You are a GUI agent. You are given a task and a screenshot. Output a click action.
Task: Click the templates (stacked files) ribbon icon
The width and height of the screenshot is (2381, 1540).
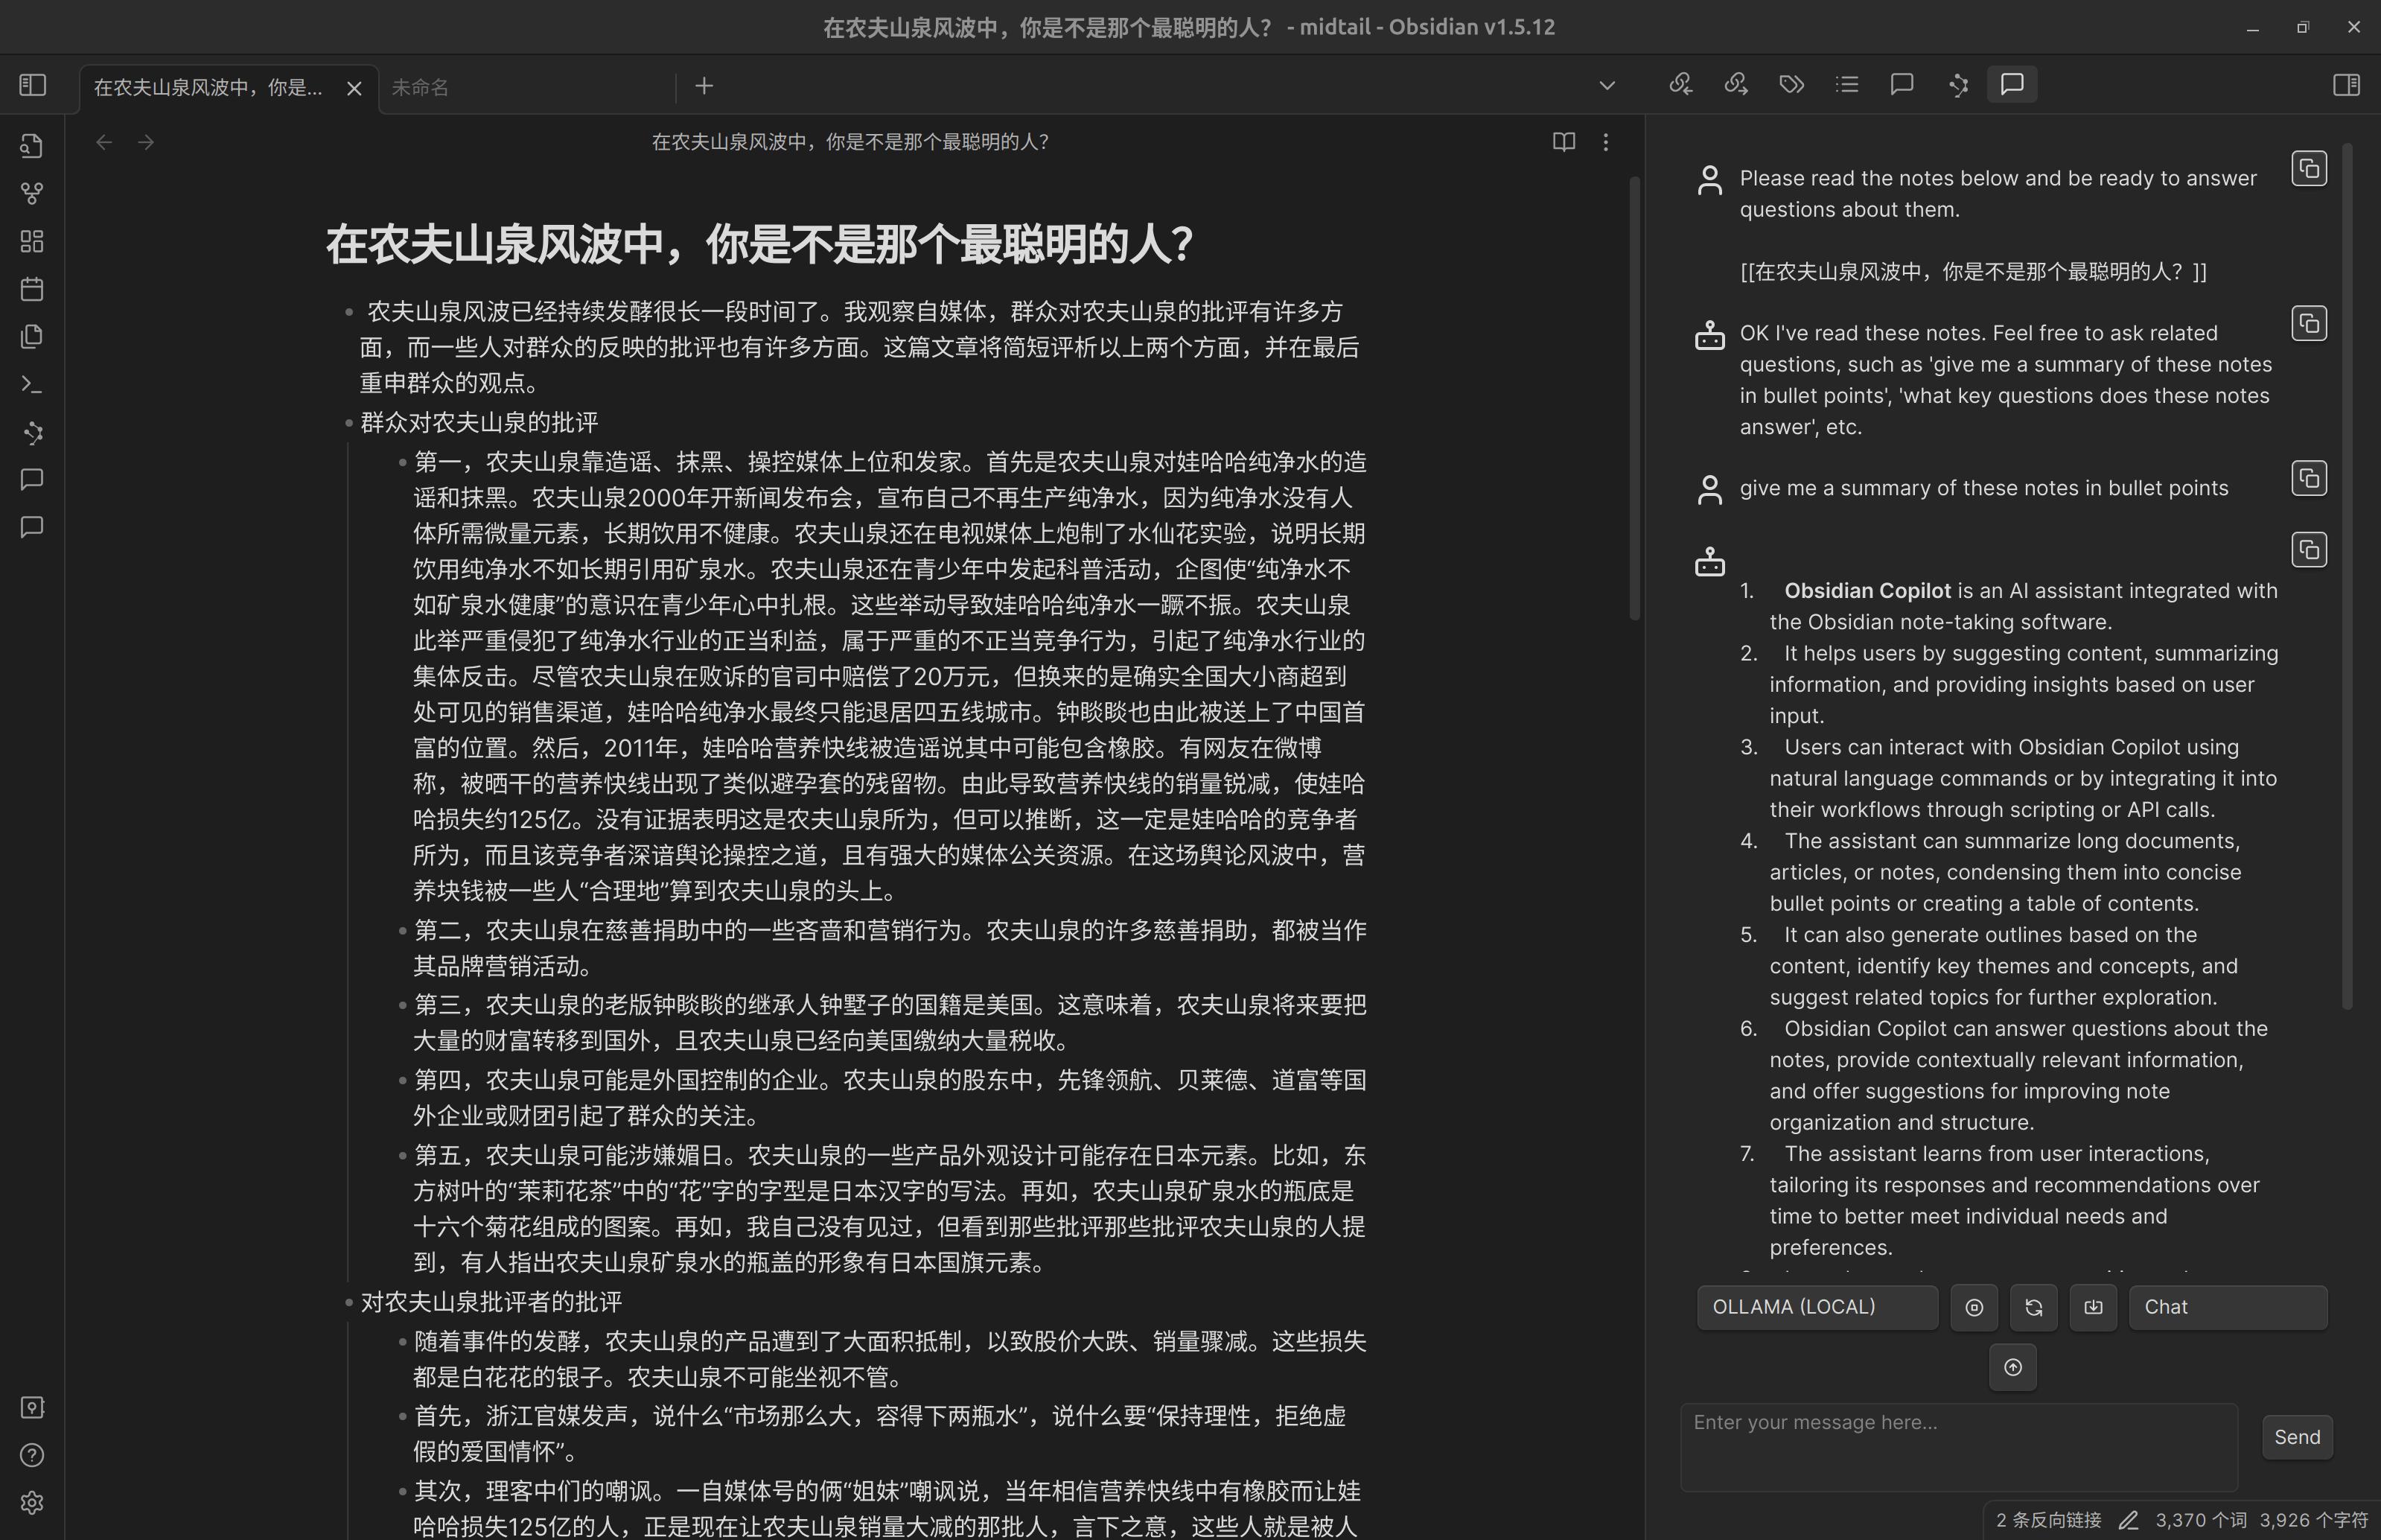(32, 336)
